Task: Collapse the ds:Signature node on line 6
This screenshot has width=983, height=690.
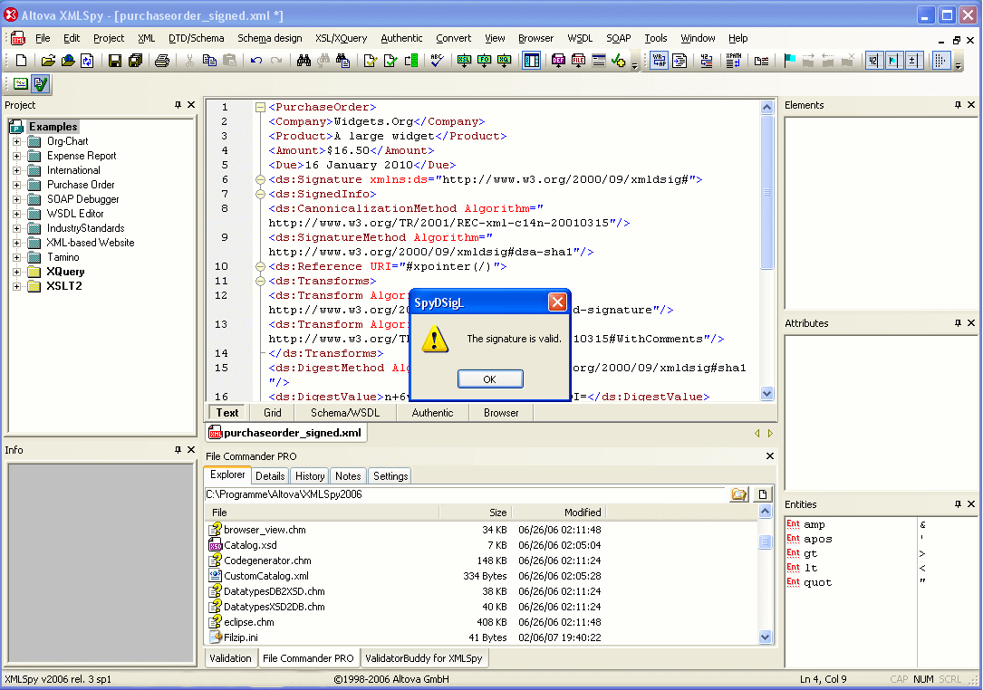Action: (x=260, y=180)
